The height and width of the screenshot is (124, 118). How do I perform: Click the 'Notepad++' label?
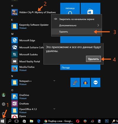(25, 81)
